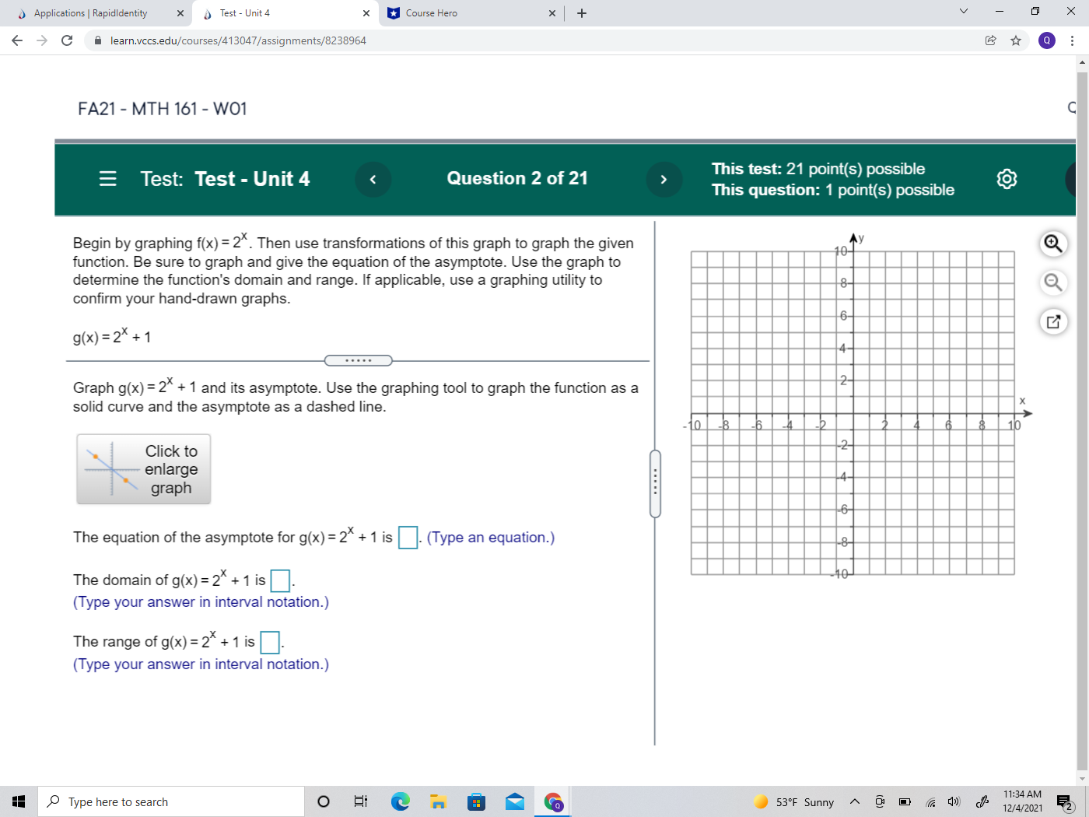Screen dimensions: 1089x817
Task: Click to enlarge graph button
Action: tap(144, 469)
